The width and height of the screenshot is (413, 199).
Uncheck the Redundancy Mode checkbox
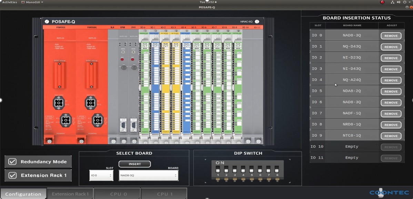(x=12, y=162)
